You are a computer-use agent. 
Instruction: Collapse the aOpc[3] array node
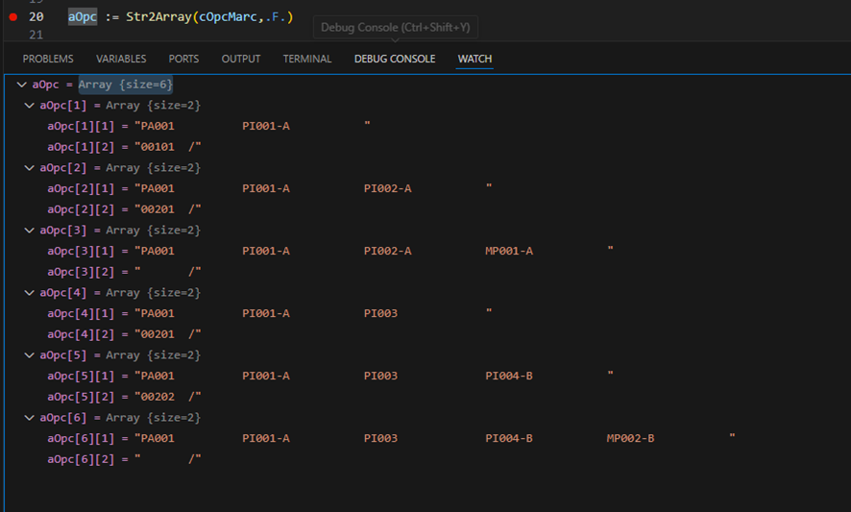pyautogui.click(x=30, y=231)
